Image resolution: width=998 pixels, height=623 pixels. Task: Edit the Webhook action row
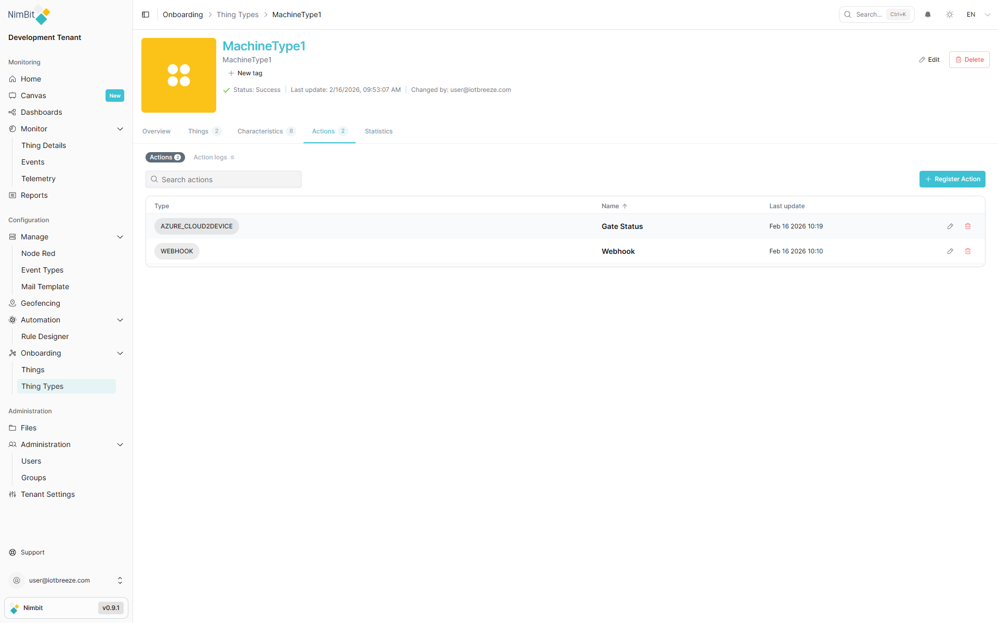950,251
